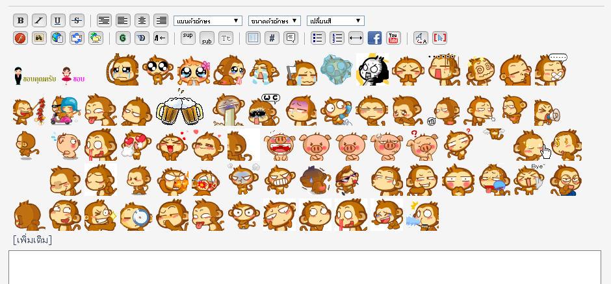Insert the heart-eyes monkey emoticon
The height and width of the screenshot is (284, 611).
(135, 145)
